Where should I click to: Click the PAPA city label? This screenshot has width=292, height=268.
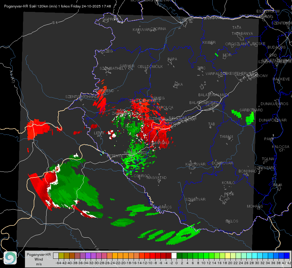[x=172, y=59]
